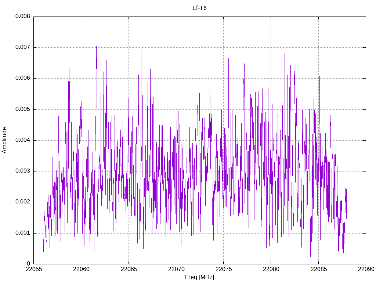This screenshot has height=282, width=376.
Task: Click the y-axis tick label 0.007
Action: pos(23,47)
